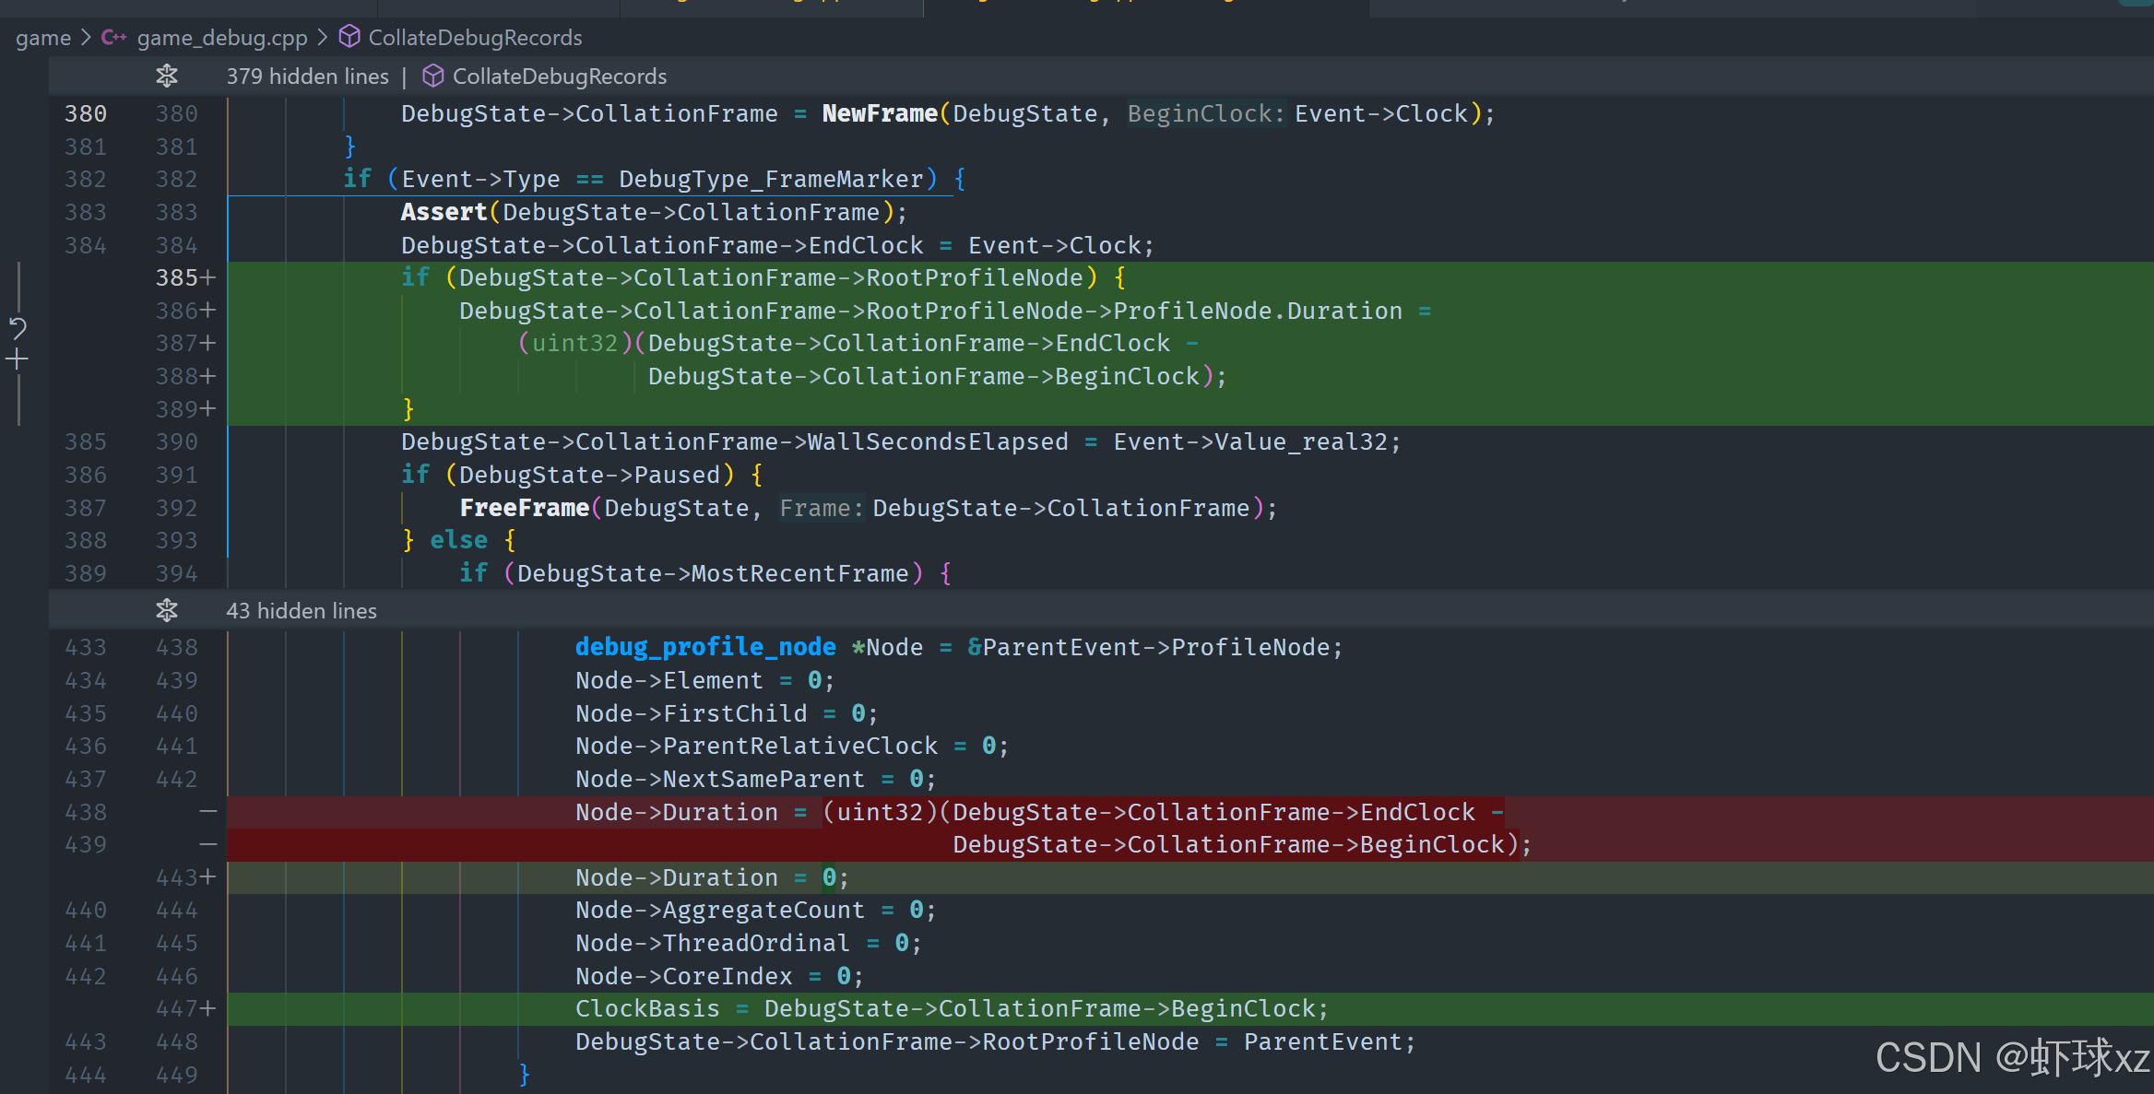
Task: Click the revert change arrow icon
Action: [x=18, y=327]
